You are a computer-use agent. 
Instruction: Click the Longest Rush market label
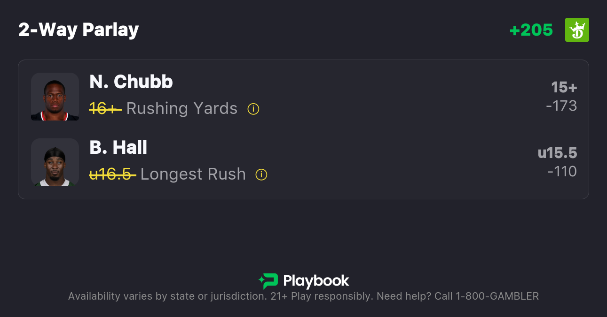[x=193, y=174]
